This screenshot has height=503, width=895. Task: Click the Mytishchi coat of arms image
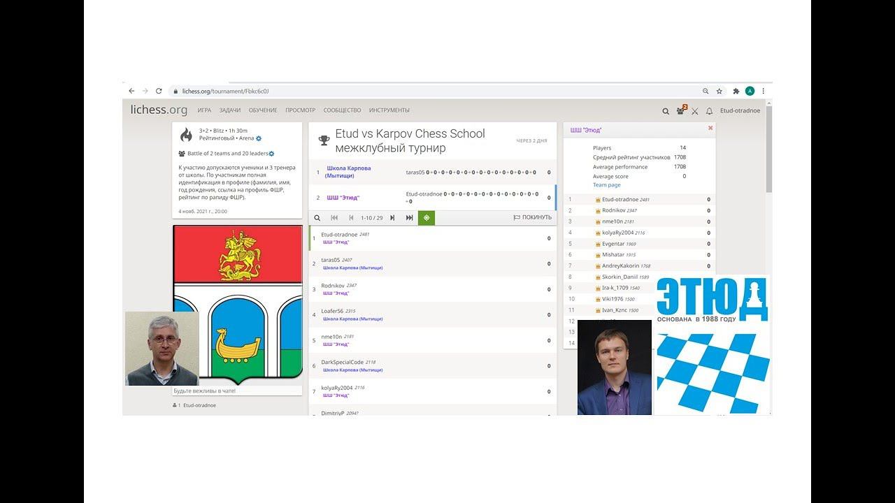[238, 305]
